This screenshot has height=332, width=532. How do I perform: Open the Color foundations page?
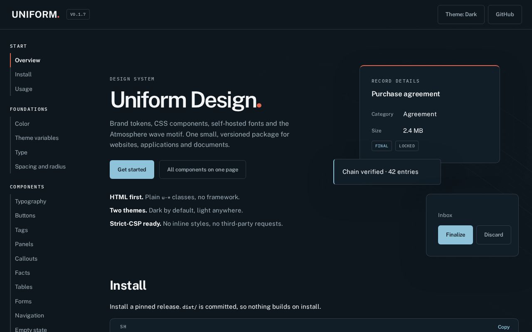[22, 124]
